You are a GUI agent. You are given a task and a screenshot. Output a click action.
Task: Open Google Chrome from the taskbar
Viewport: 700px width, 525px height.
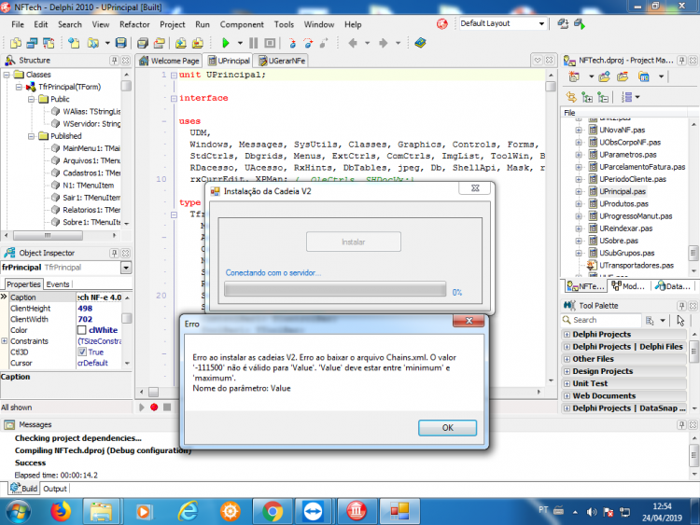pyautogui.click(x=273, y=511)
